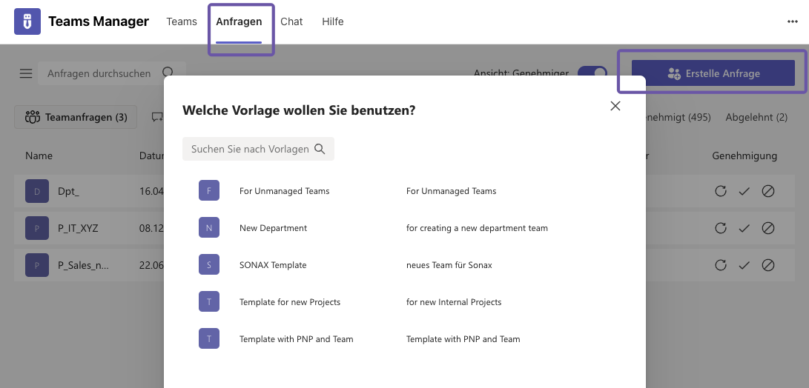Screen dimensions: 809x388
Task: Approve the P_IT_XYZ request
Action: pos(744,229)
